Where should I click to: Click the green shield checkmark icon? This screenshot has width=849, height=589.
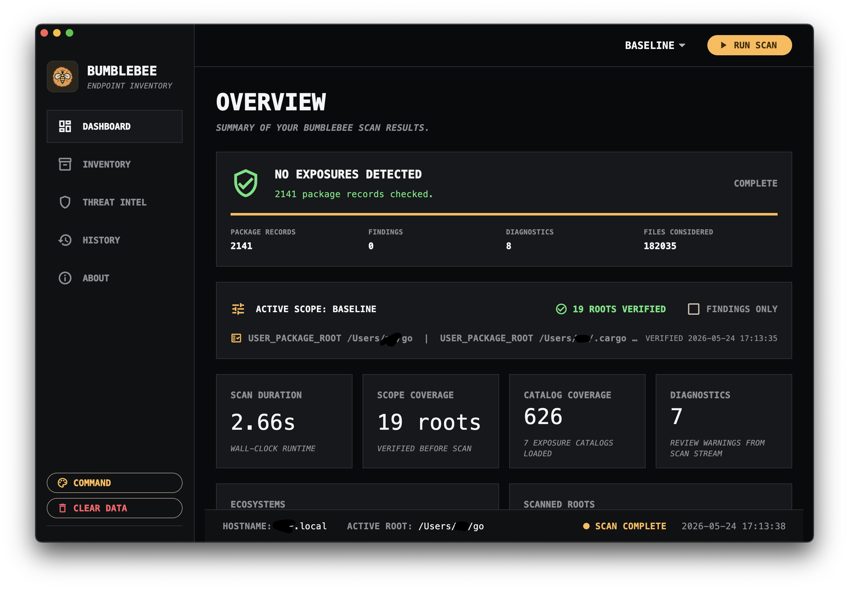(246, 183)
